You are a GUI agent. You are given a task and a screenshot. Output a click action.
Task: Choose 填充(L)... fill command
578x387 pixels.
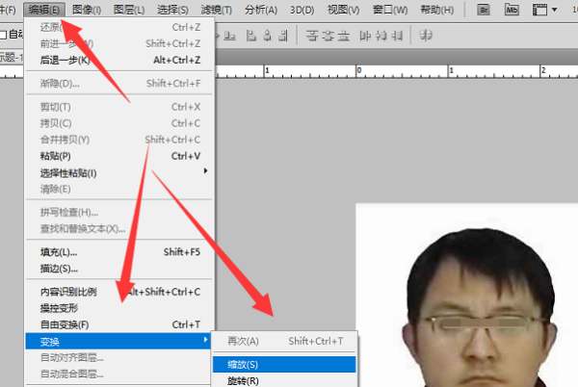[x=118, y=252]
